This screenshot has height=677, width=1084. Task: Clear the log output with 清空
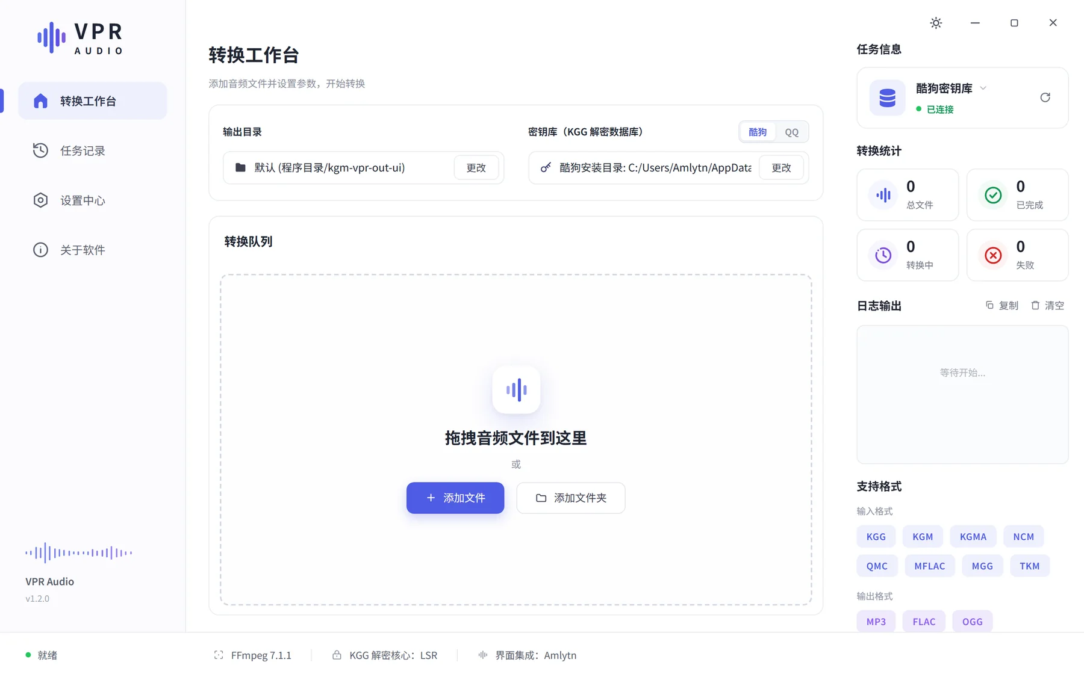click(x=1048, y=306)
